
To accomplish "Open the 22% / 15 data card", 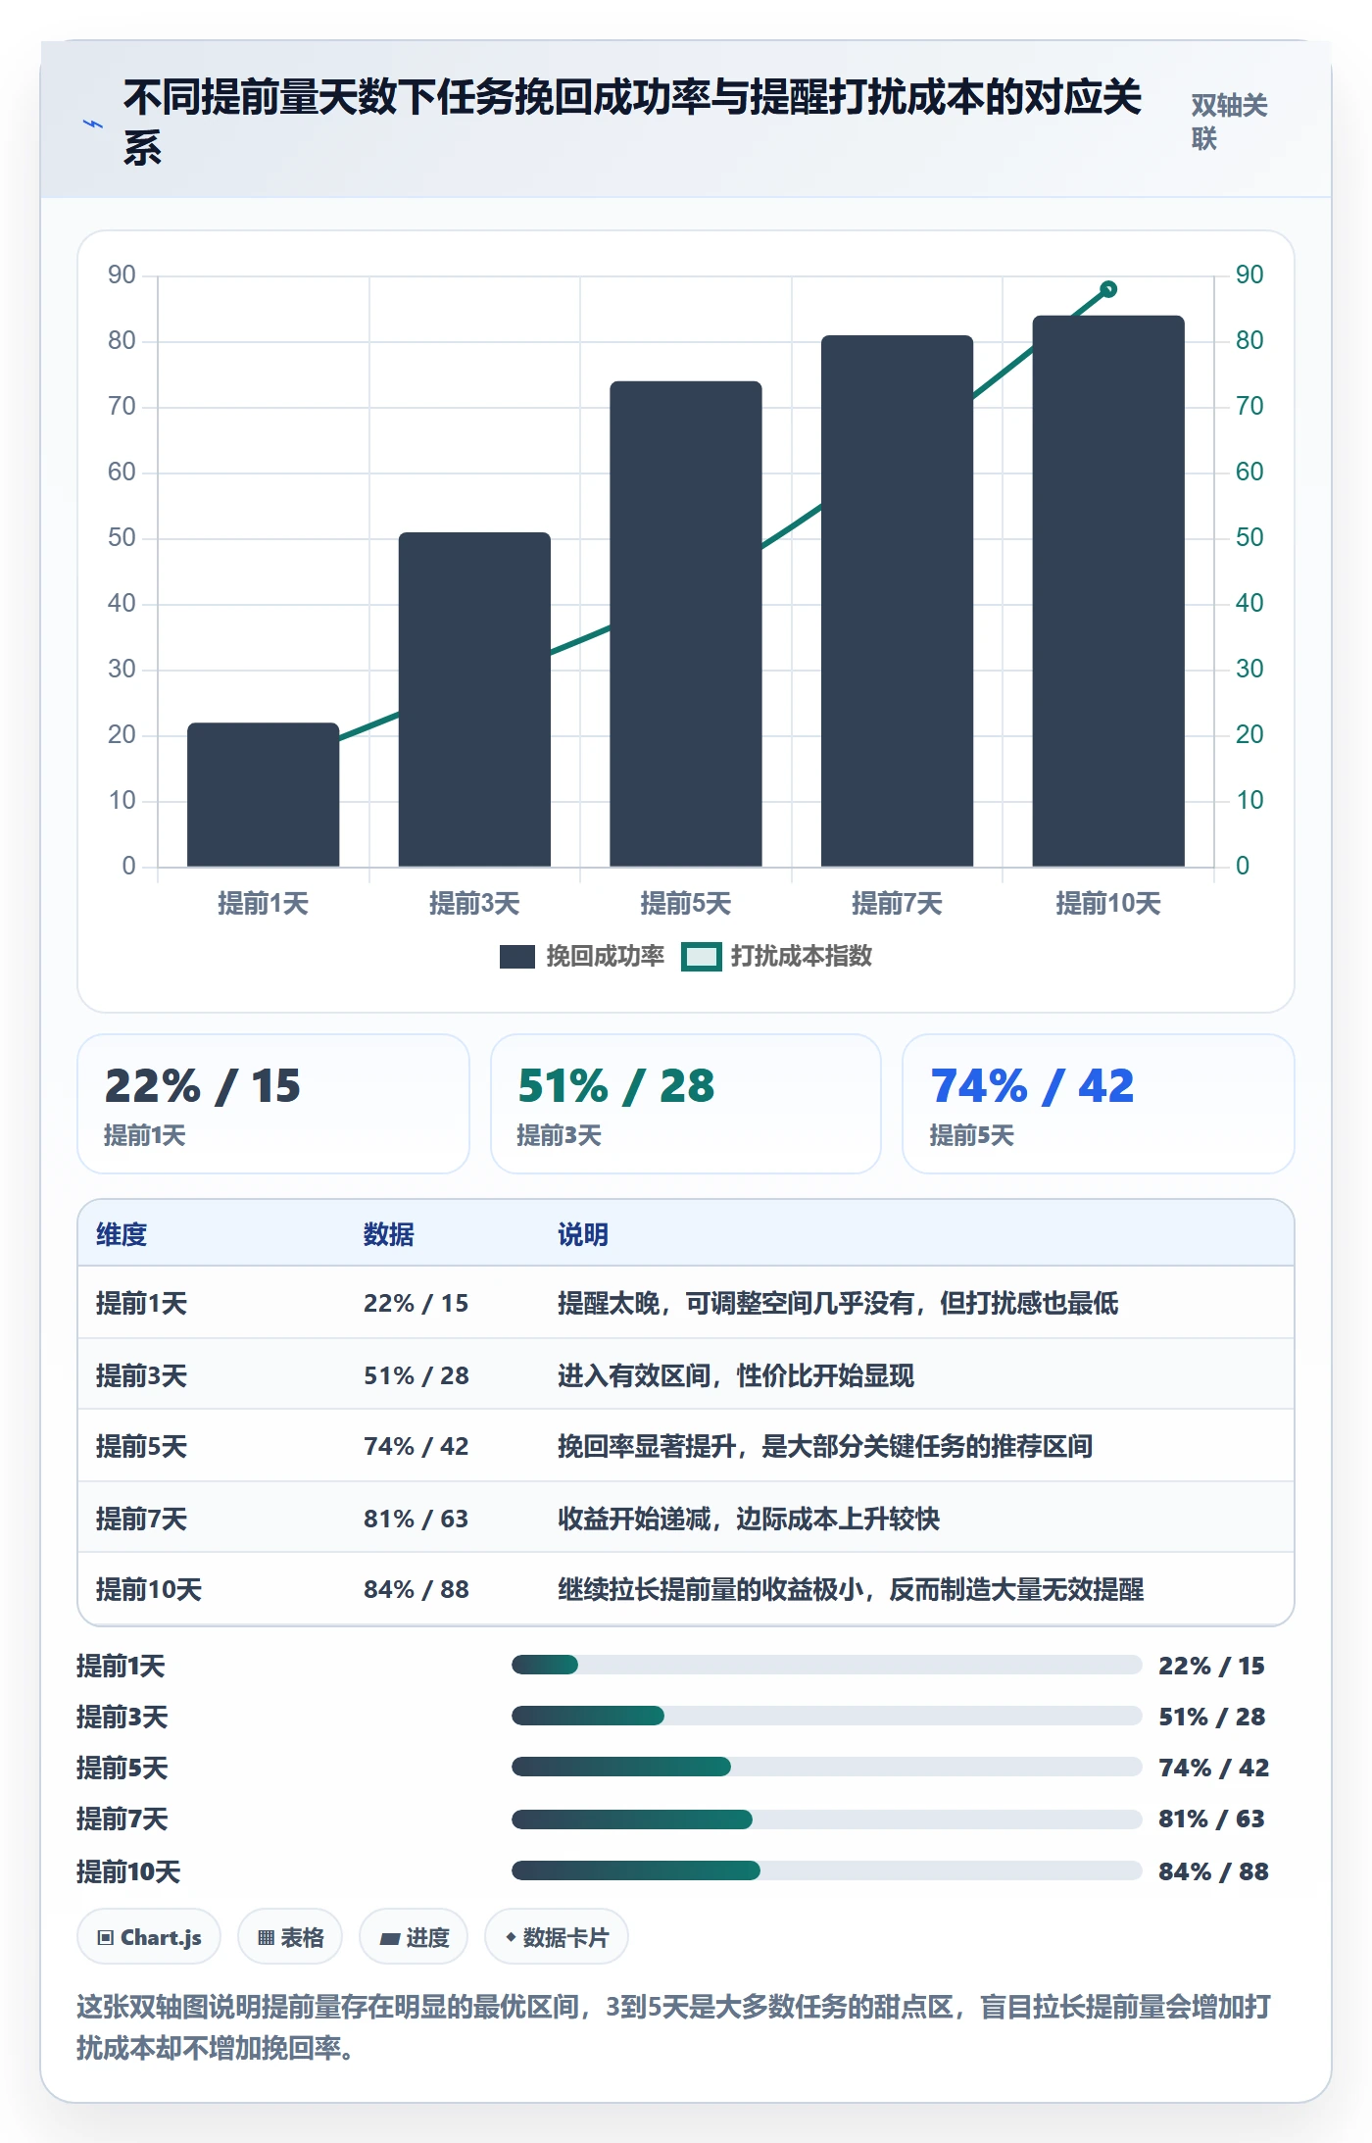I will (x=273, y=1104).
